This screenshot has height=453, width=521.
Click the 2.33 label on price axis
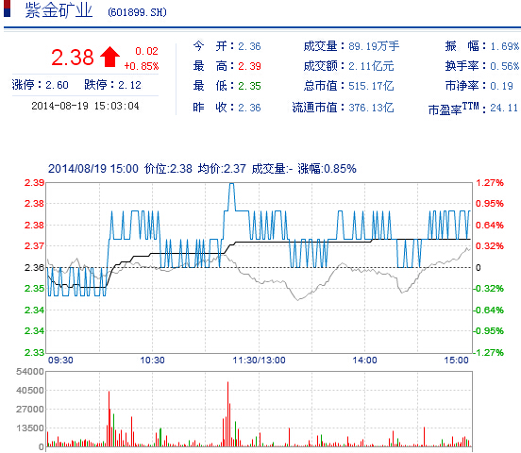coord(34,352)
